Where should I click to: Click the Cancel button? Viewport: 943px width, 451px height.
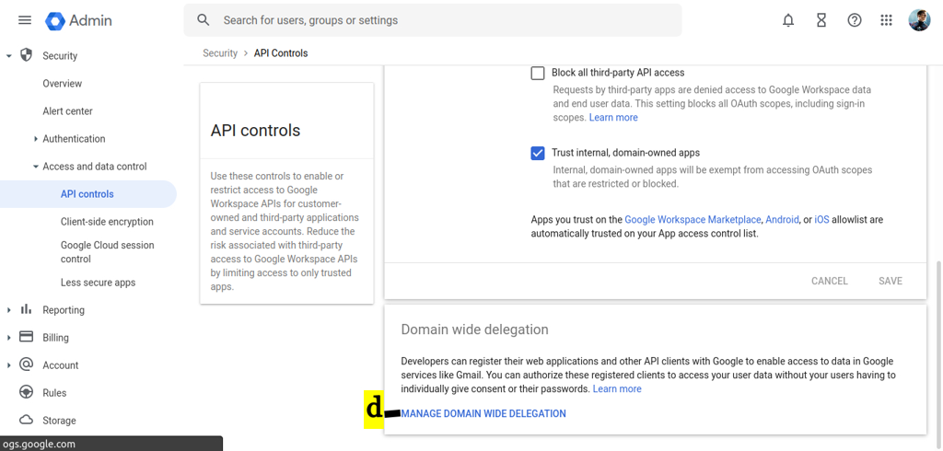tap(829, 281)
